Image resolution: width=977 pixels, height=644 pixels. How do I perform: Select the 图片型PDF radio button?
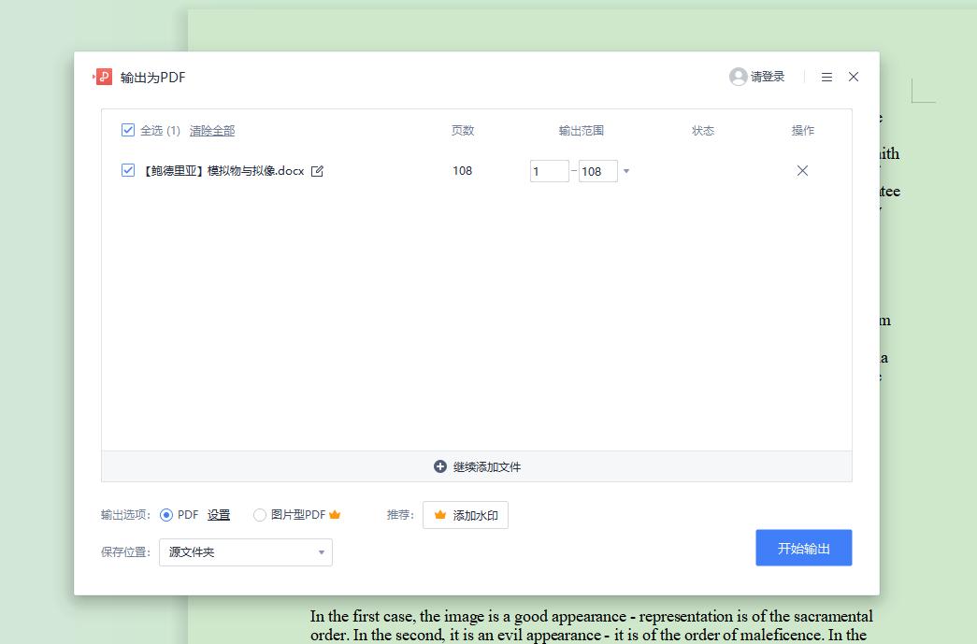[260, 515]
